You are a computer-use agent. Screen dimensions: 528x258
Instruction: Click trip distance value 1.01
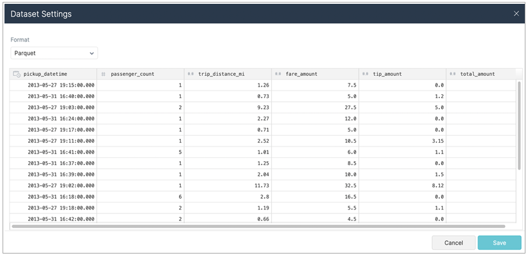tap(263, 152)
